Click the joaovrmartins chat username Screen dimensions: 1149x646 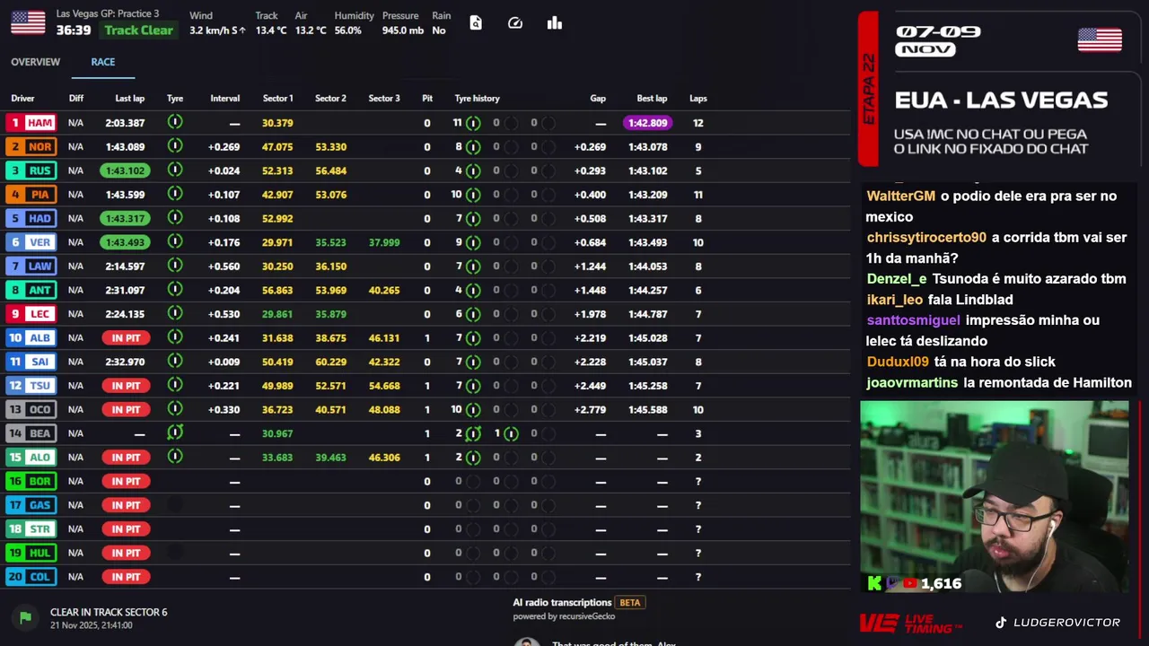(912, 383)
